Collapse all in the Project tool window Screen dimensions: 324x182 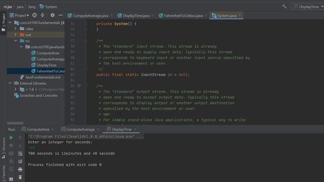(x=43, y=15)
